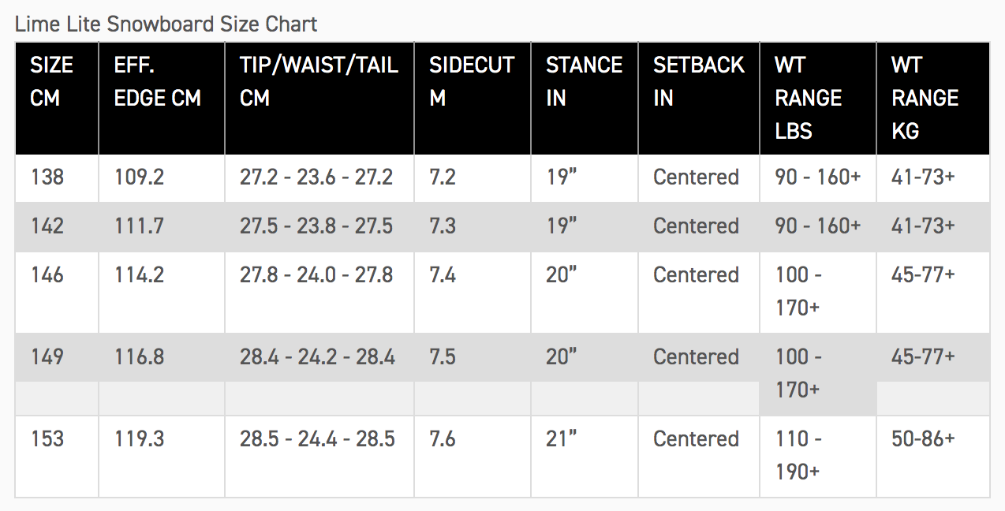Image resolution: width=1005 pixels, height=511 pixels.
Task: Select the 50-86+ kg weight cell
Action: 923,439
